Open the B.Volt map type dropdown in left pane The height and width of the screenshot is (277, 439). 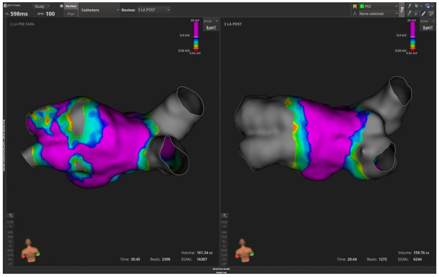point(211,21)
